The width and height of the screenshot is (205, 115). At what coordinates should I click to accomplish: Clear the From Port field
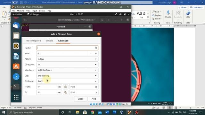click(x=96, y=87)
